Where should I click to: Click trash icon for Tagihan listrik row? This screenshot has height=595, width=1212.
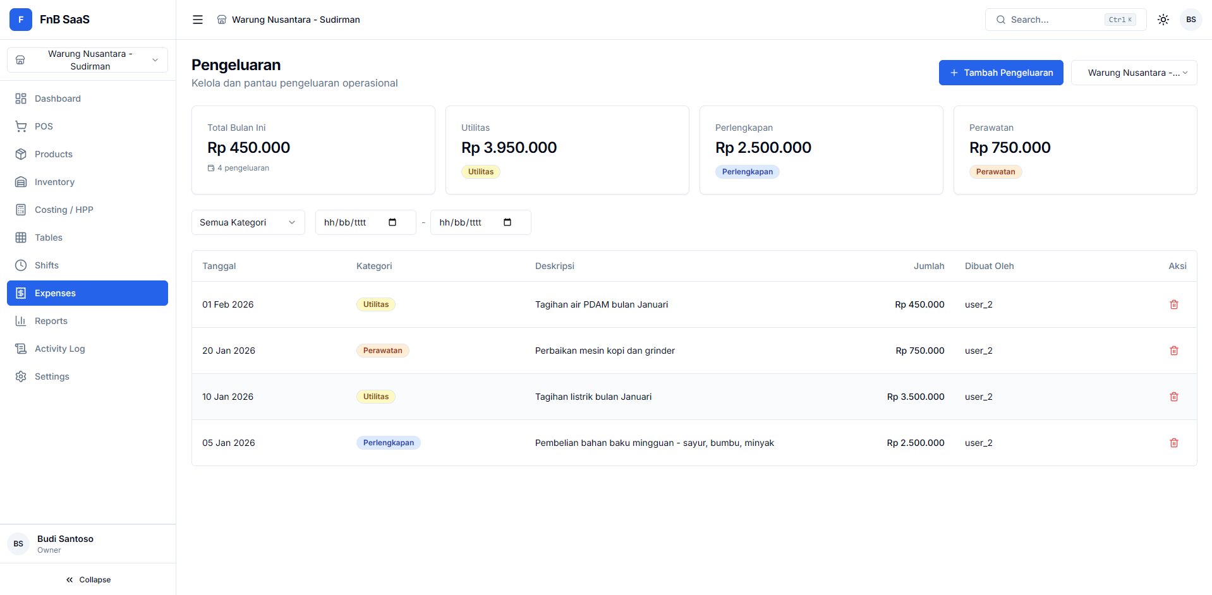tap(1173, 397)
